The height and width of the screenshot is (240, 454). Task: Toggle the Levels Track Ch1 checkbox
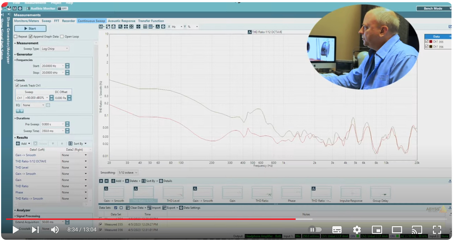click(17, 85)
